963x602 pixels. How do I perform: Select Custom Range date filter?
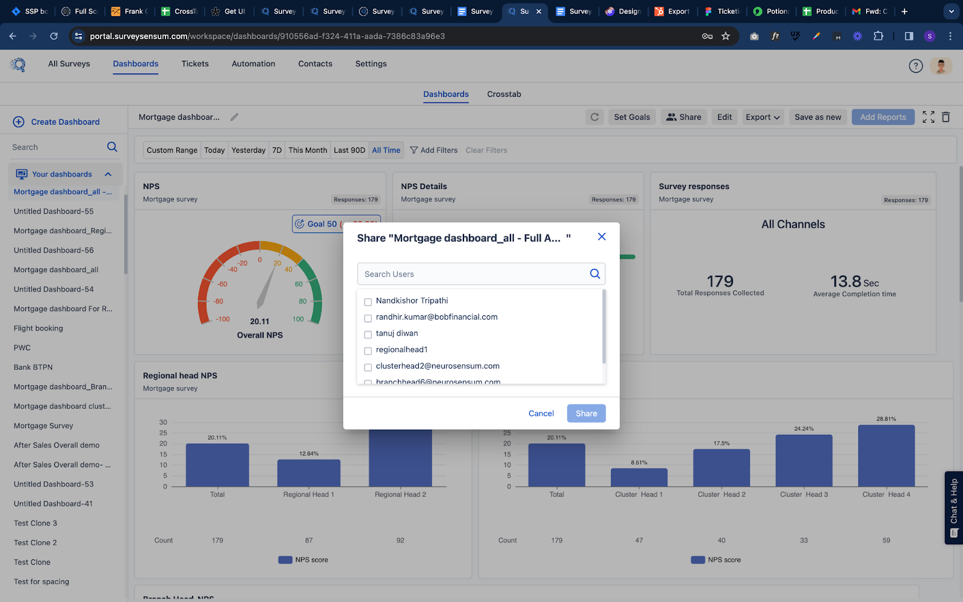[172, 150]
